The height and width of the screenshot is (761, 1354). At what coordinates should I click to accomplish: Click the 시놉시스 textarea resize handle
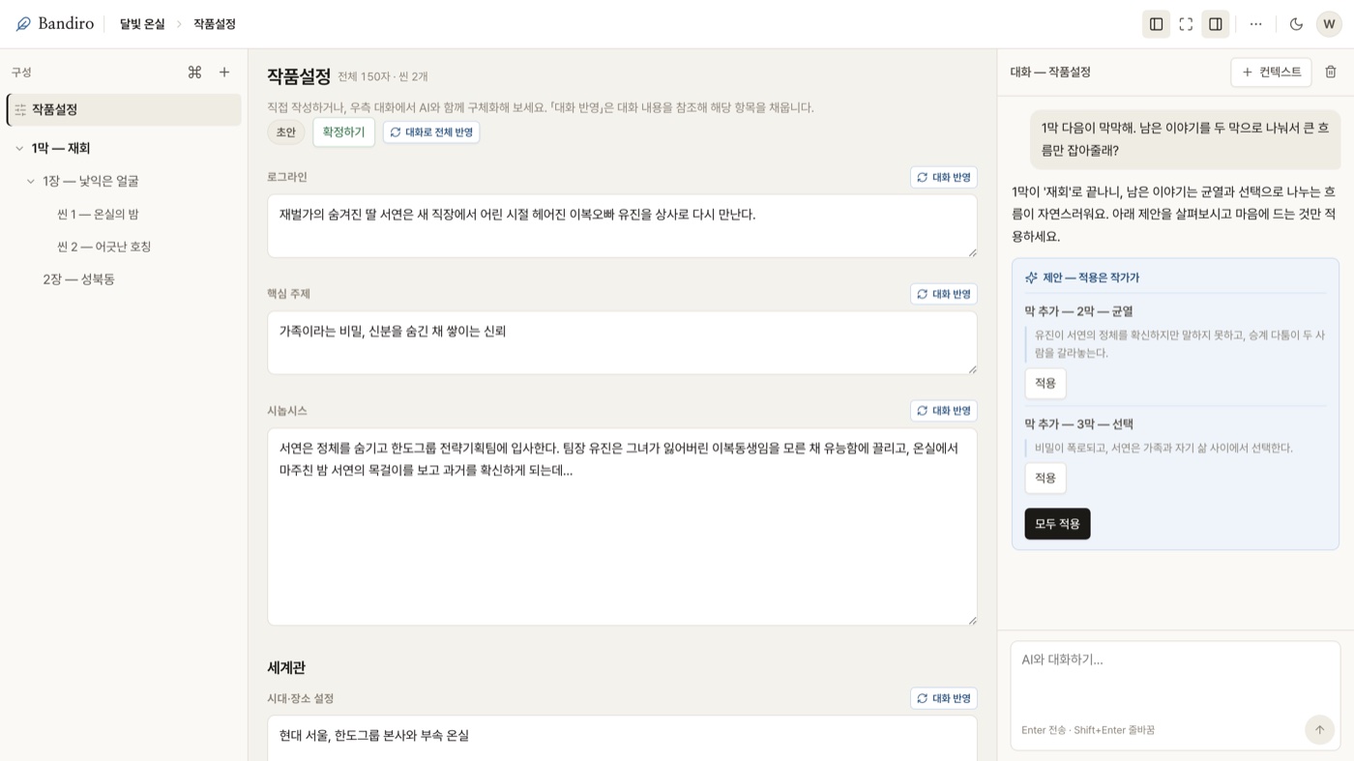(972, 621)
